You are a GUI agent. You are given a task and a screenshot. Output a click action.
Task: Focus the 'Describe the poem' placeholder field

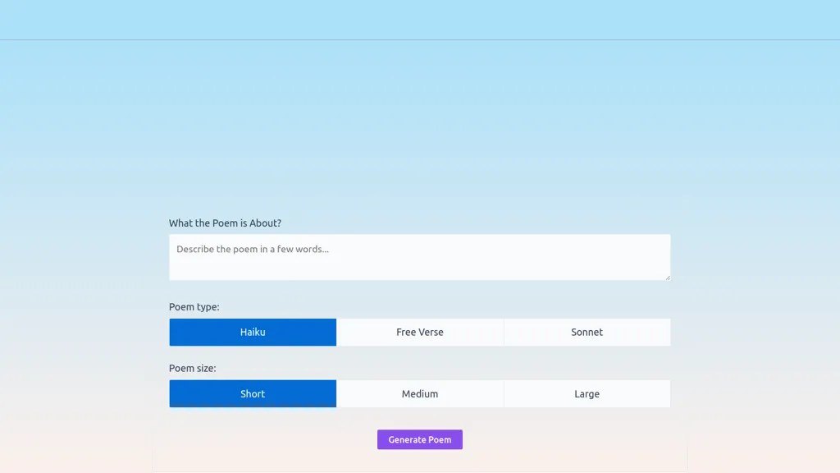tap(328, 249)
